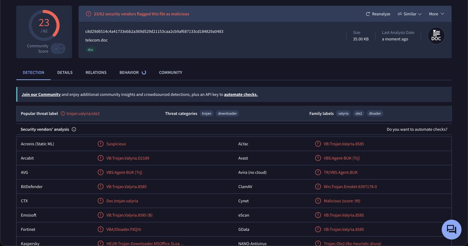Click the telecom.doc filename
468x246 pixels.
click(96, 40)
